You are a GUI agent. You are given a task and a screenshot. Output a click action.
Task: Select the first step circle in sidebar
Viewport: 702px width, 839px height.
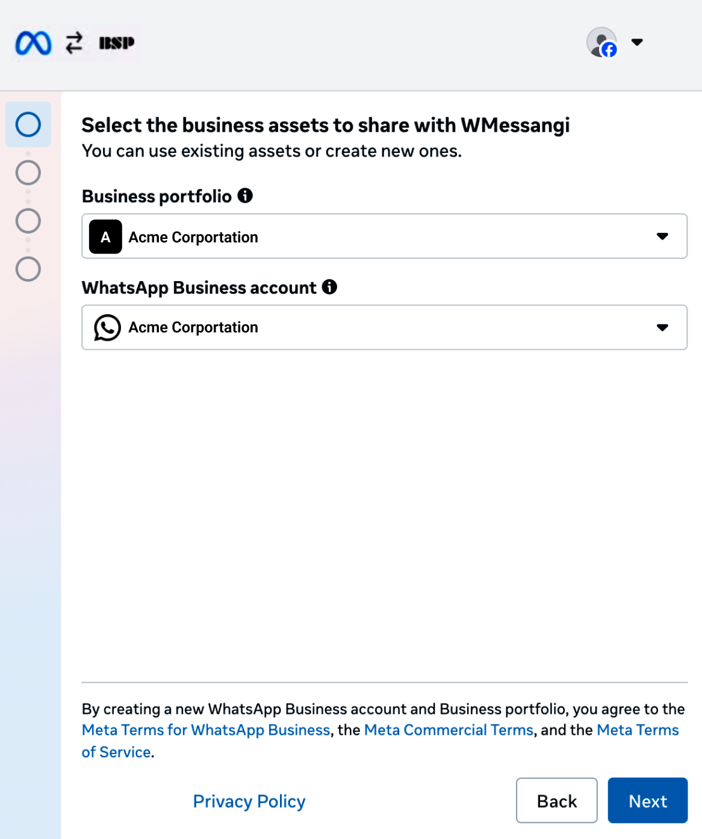point(28,125)
